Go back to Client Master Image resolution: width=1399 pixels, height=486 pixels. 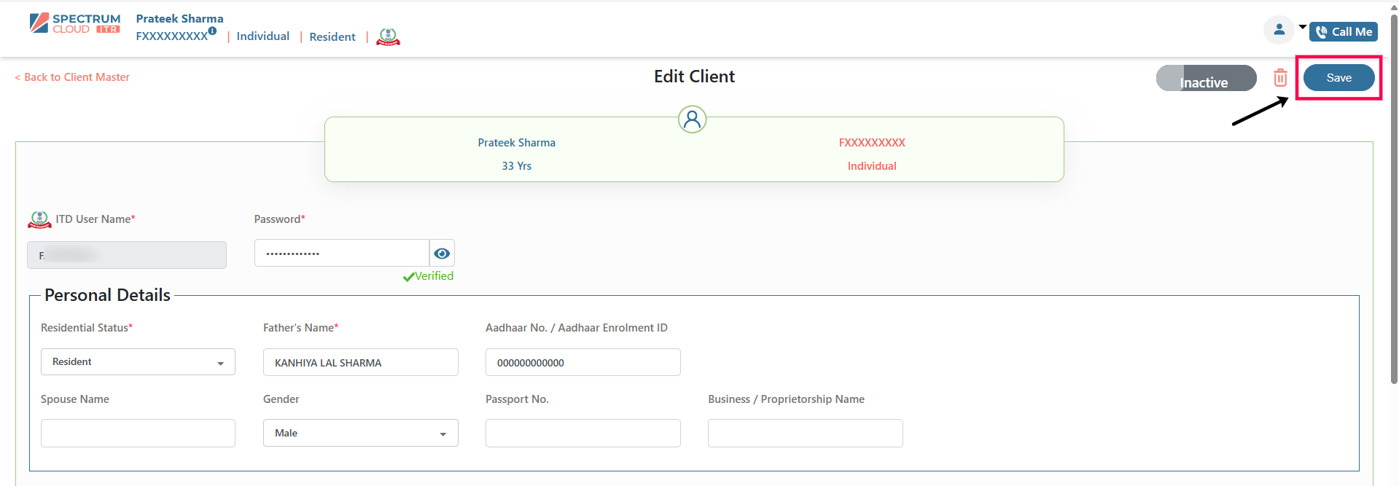(73, 77)
